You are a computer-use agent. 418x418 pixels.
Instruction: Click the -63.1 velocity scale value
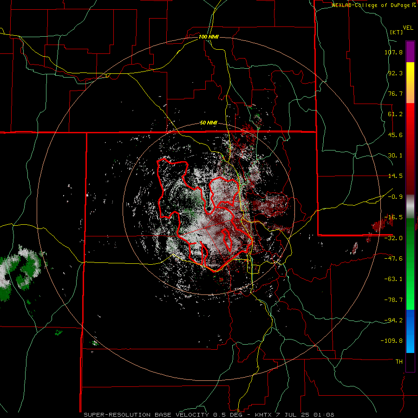393,279
